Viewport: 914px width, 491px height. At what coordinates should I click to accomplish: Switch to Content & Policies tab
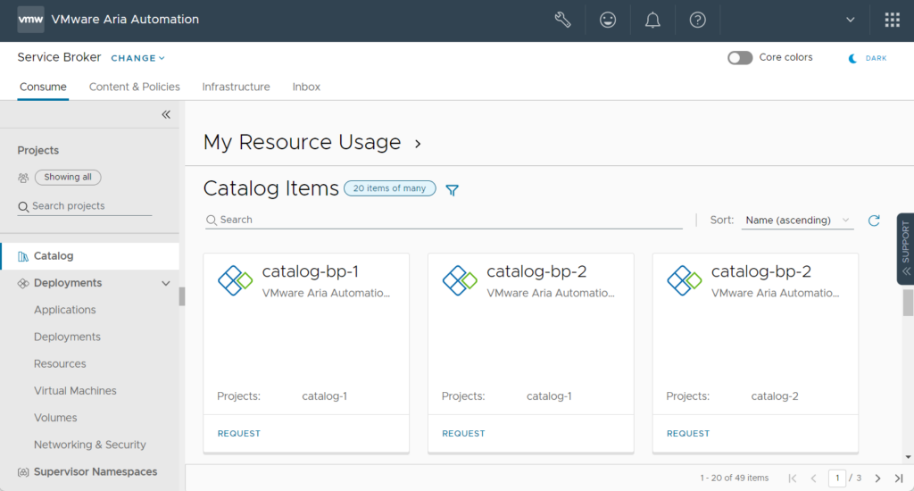[134, 87]
